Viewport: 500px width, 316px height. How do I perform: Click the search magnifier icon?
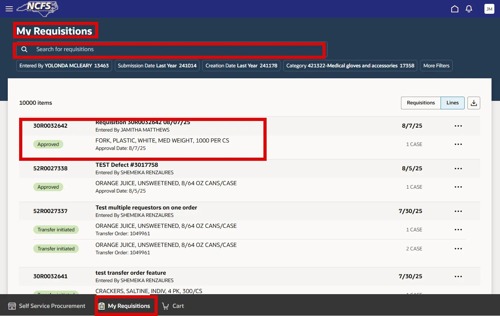(x=24, y=49)
